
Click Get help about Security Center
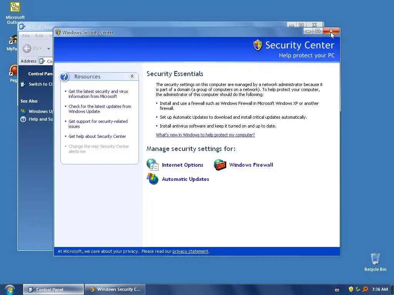[97, 136]
